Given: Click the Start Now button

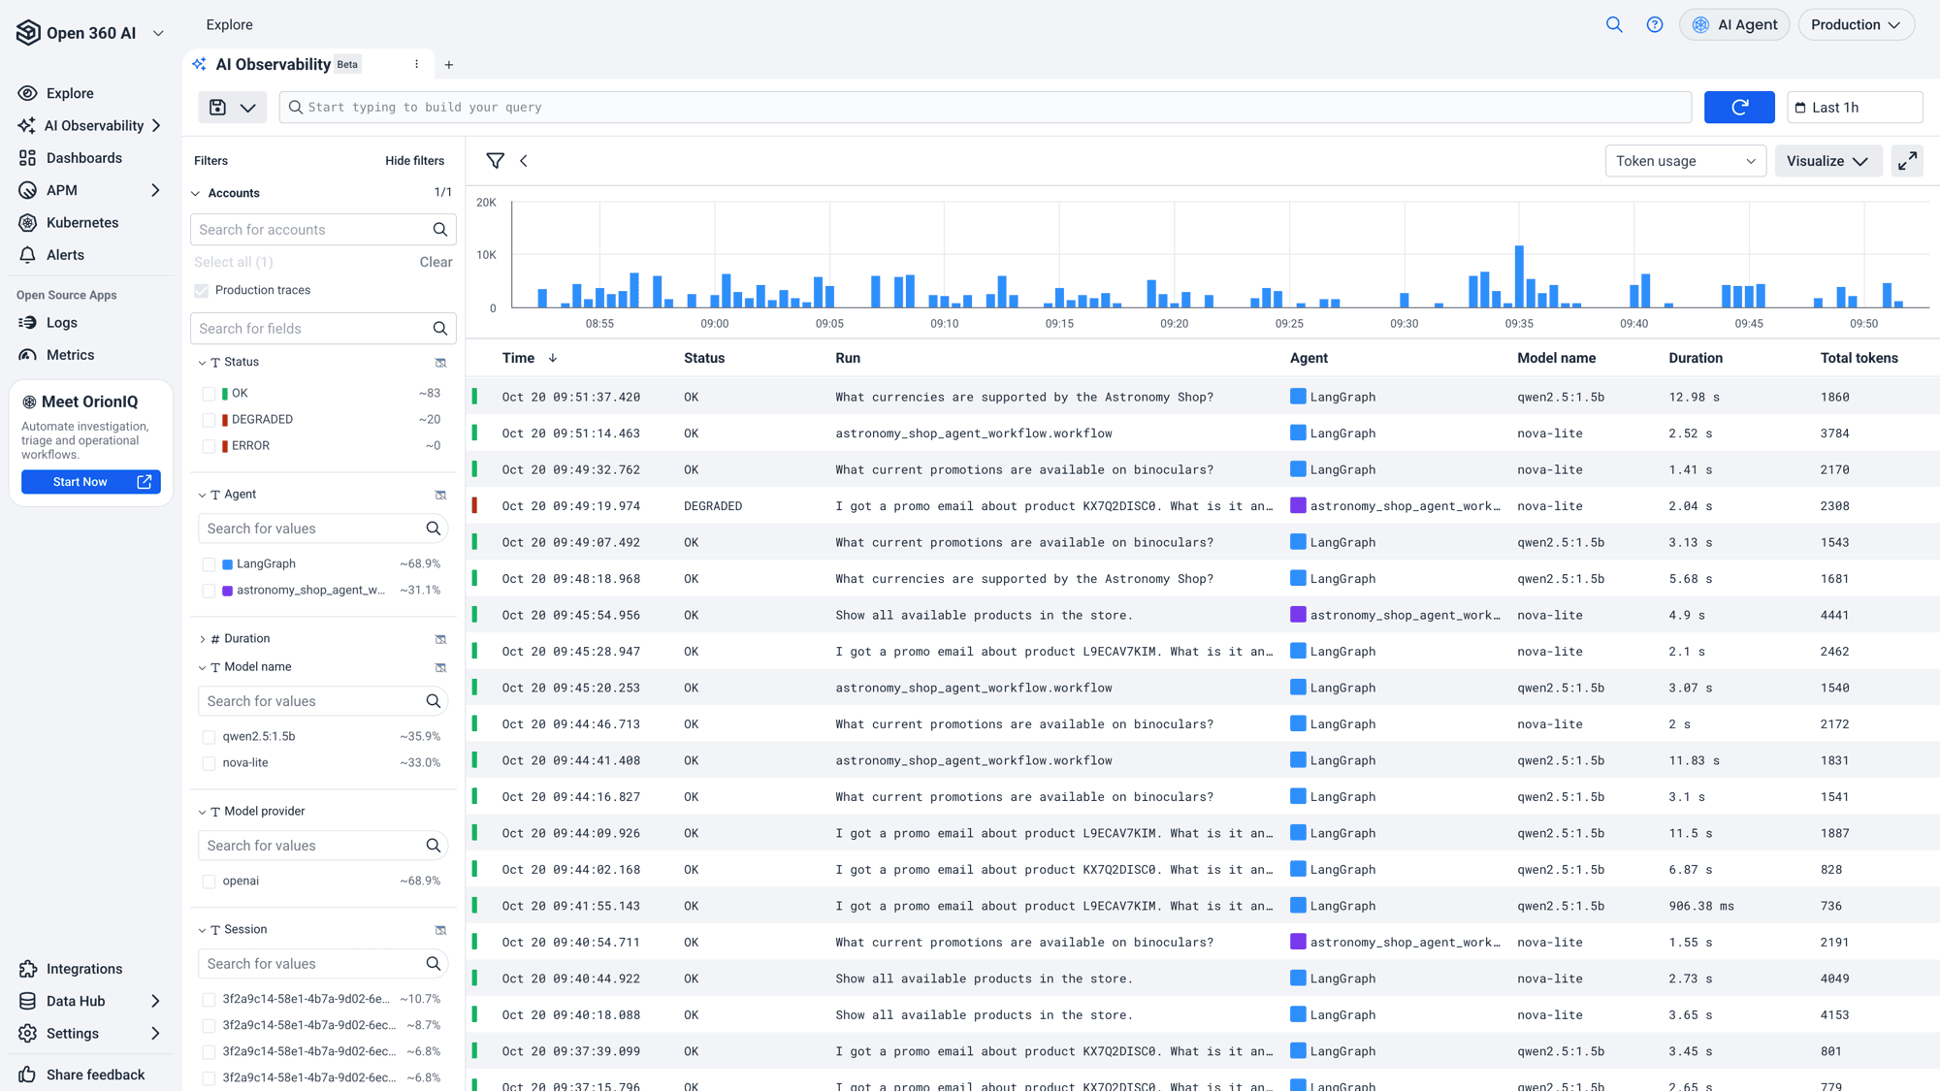Looking at the screenshot, I should (x=91, y=482).
